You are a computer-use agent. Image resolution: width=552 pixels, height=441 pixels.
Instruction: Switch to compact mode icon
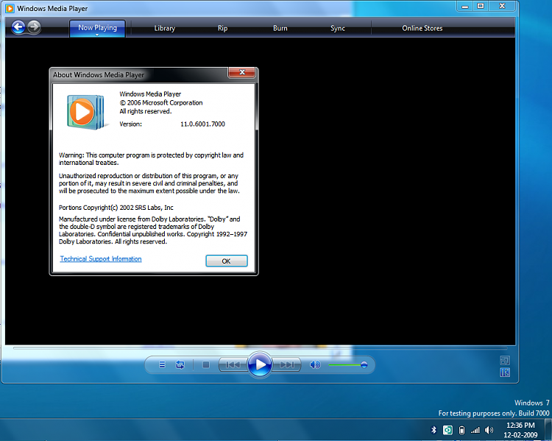[505, 373]
